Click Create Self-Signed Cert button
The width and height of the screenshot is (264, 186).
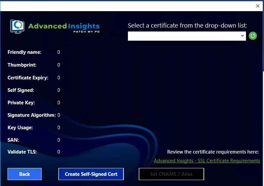pyautogui.click(x=91, y=174)
